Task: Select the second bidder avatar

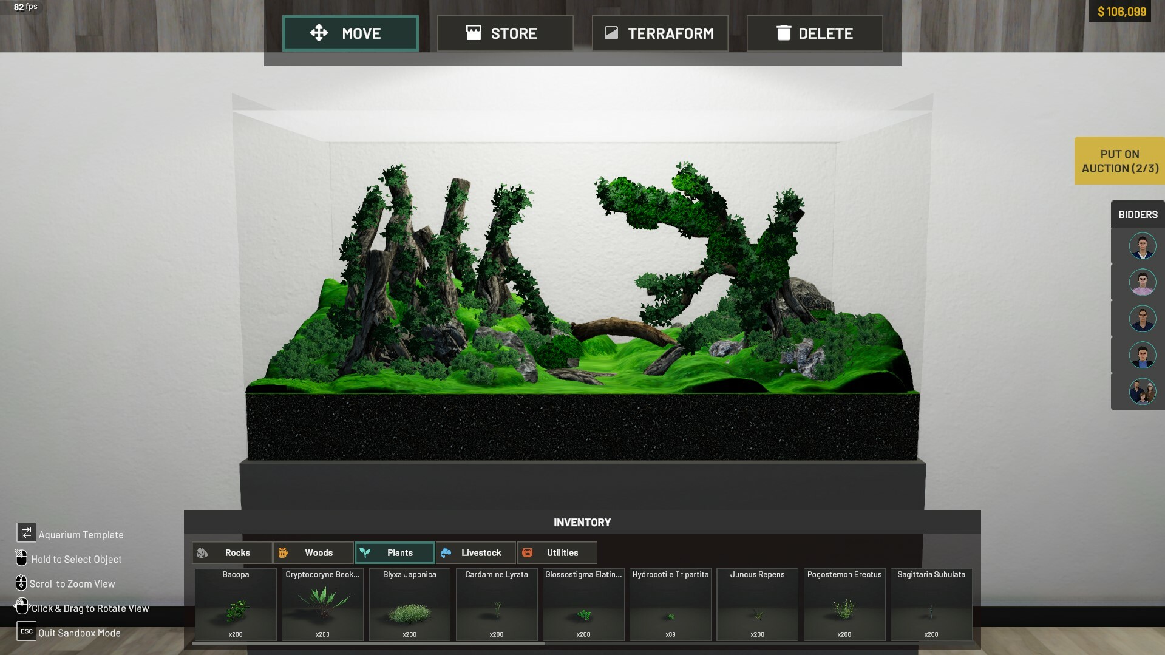Action: [x=1142, y=282]
